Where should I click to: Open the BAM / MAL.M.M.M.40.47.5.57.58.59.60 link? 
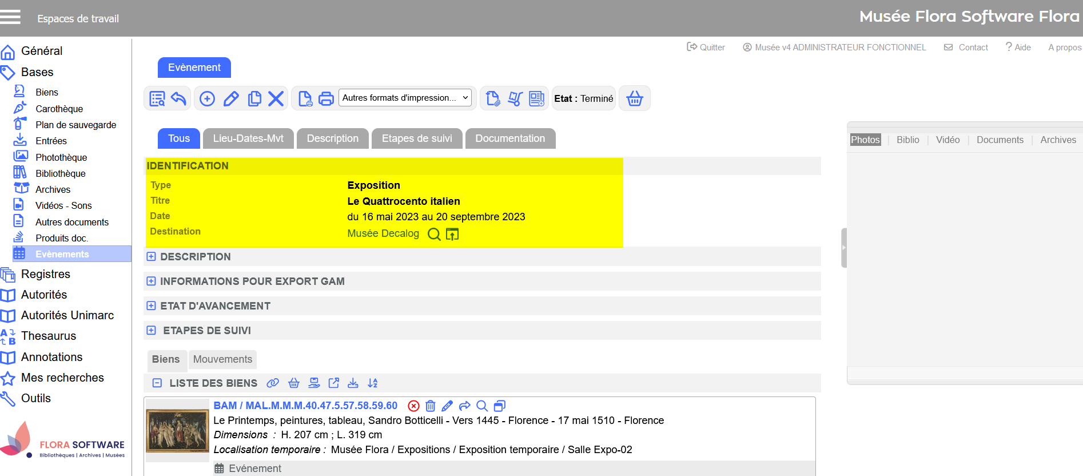pyautogui.click(x=305, y=406)
